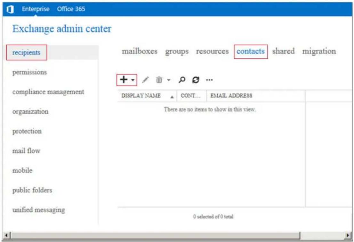Sort by the DISPLAY NAME column header

point(147,96)
